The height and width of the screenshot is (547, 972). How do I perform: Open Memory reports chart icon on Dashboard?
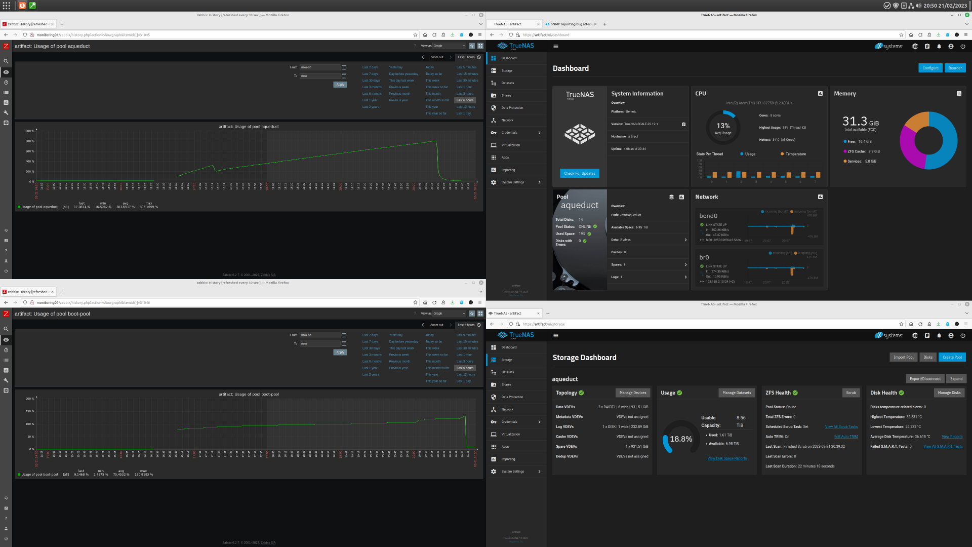click(x=959, y=94)
